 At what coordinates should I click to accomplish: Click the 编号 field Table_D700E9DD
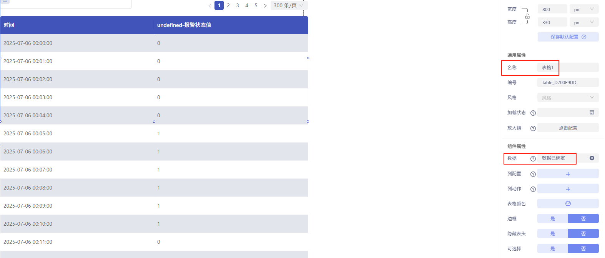point(568,82)
